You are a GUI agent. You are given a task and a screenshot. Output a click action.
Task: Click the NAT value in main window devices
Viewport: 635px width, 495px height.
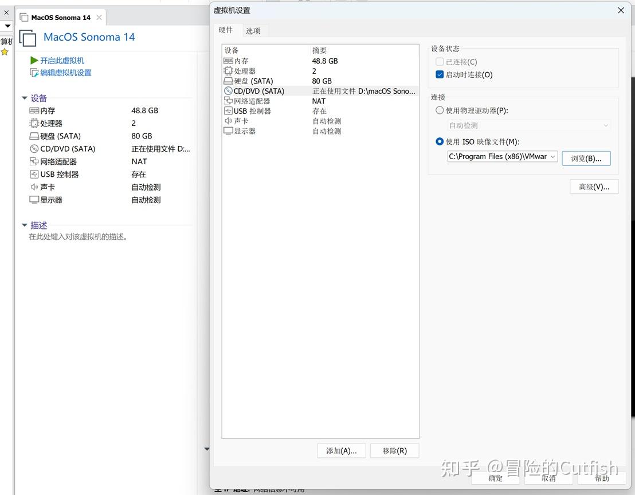tap(139, 161)
